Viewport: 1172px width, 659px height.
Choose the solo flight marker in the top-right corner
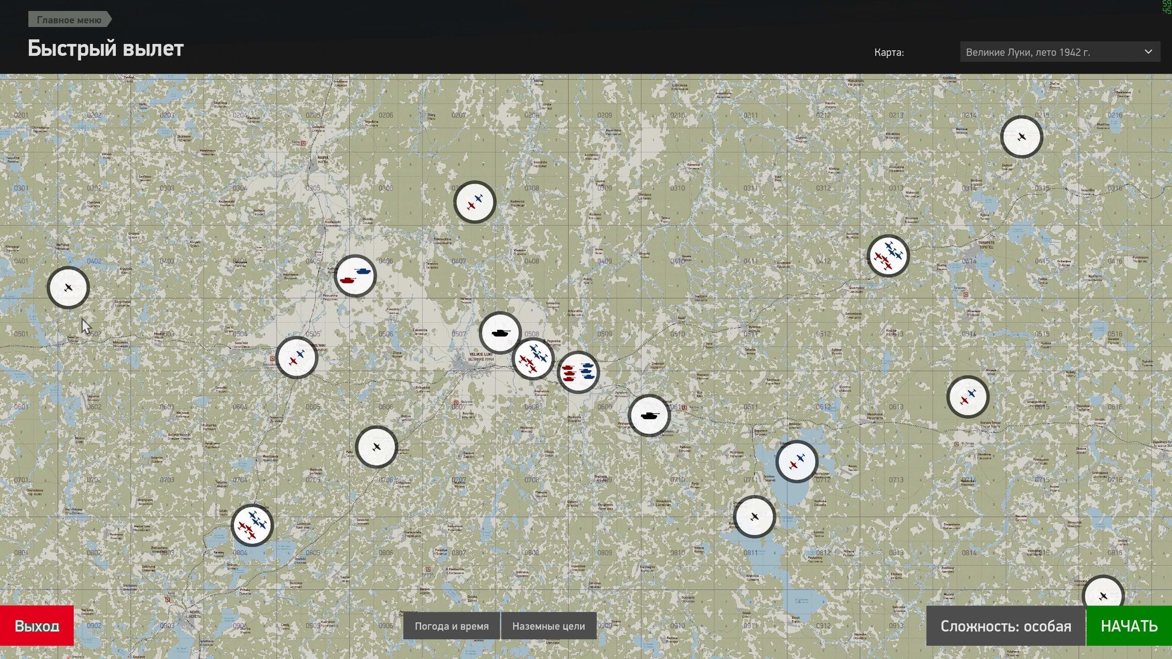1021,137
